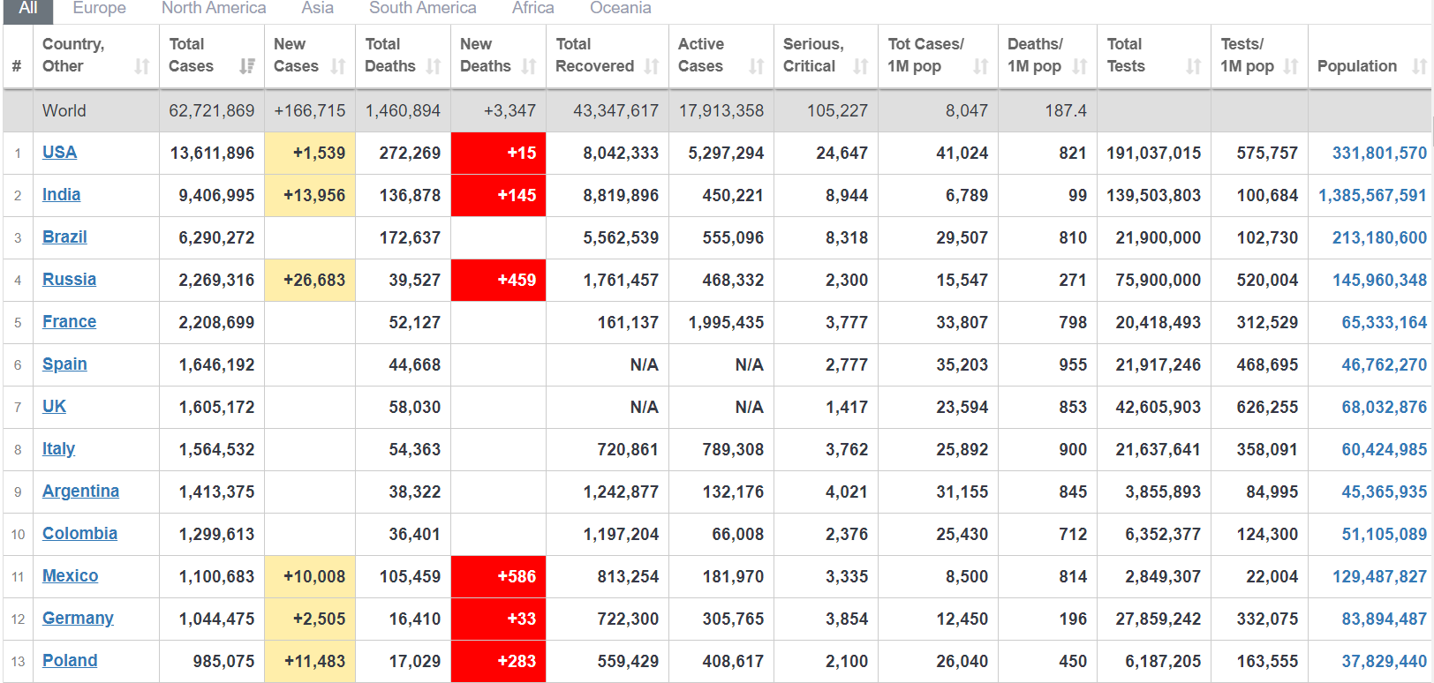The width and height of the screenshot is (1434, 683).
Task: Sort by New Deaths sort icon
Action: click(528, 66)
